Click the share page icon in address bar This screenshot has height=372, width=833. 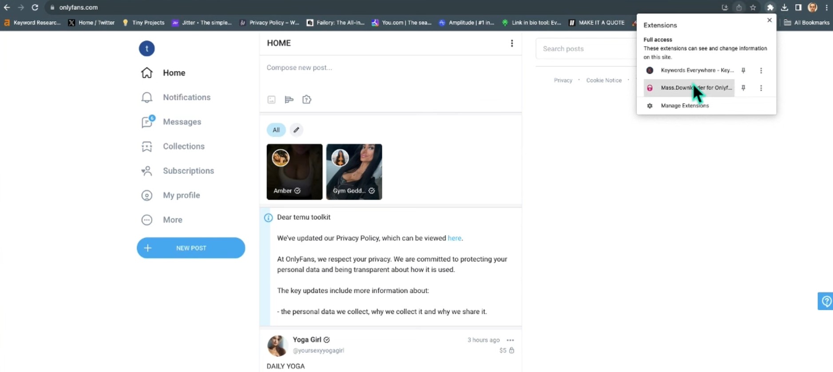click(739, 8)
